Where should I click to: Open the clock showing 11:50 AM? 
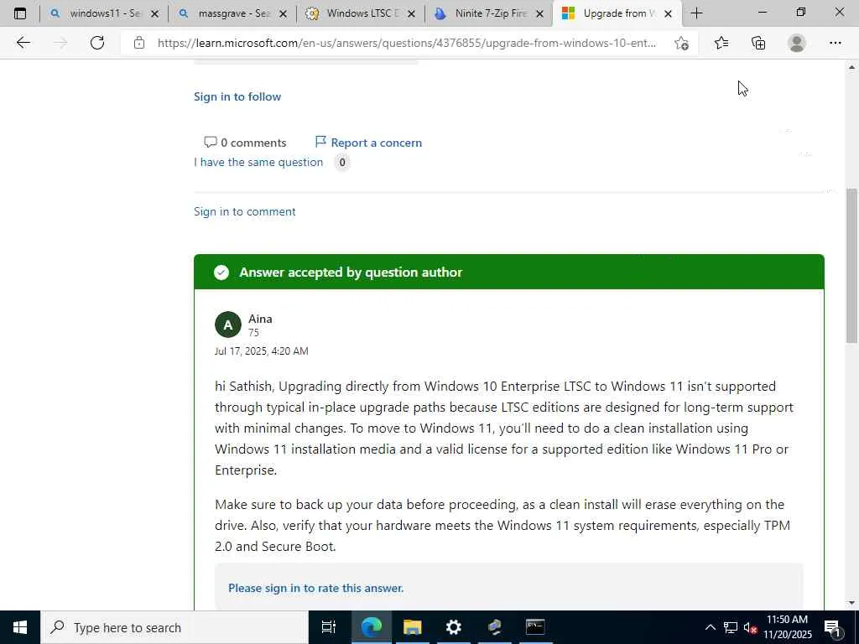[787, 627]
